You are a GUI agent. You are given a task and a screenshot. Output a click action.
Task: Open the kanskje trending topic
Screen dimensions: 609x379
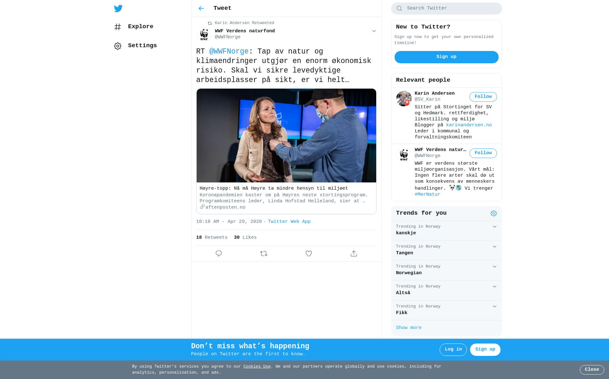(x=446, y=231)
